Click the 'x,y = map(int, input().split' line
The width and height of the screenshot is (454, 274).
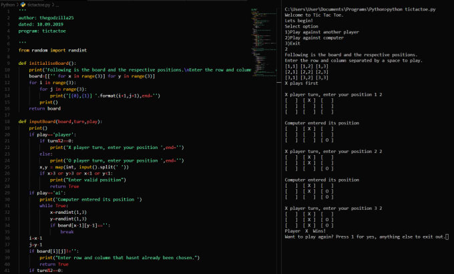[84, 167]
